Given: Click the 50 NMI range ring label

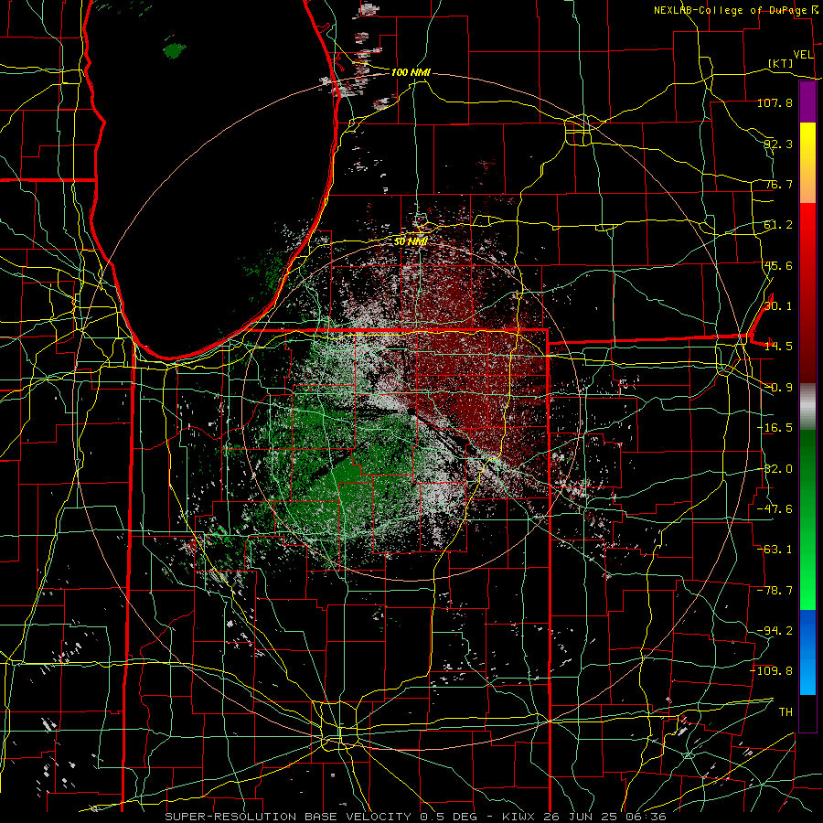Looking at the screenshot, I should (x=411, y=241).
